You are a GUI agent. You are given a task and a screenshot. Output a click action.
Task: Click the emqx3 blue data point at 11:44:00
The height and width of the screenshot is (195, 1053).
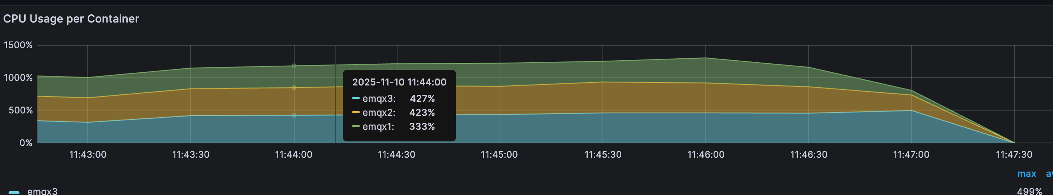point(293,115)
